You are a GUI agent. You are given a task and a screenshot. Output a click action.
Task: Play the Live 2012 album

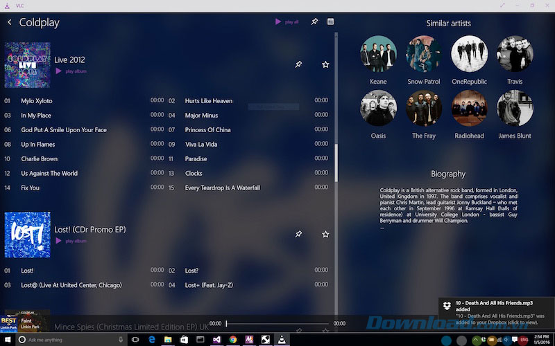[x=71, y=71]
